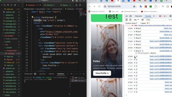Show more DevTools tabs chevron
The image size is (172, 97).
[x=154, y=16]
